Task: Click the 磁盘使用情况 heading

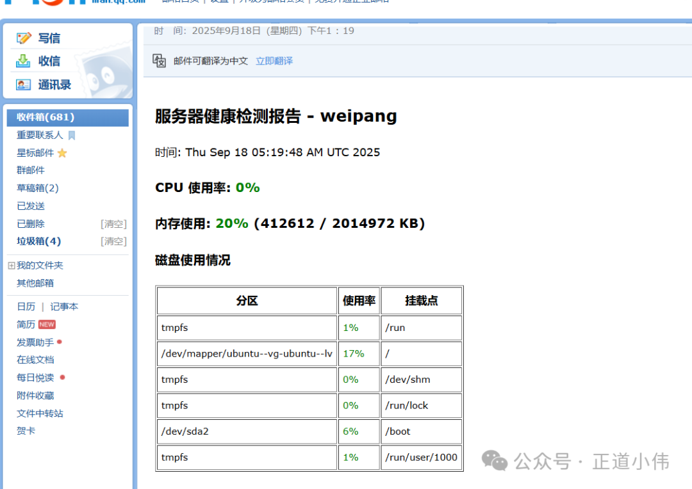Action: pyautogui.click(x=192, y=260)
